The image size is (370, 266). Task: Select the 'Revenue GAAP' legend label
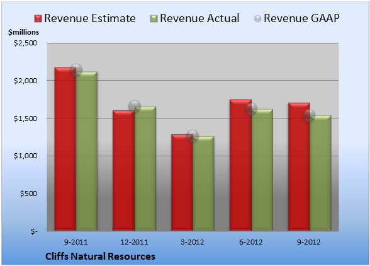(x=301, y=18)
